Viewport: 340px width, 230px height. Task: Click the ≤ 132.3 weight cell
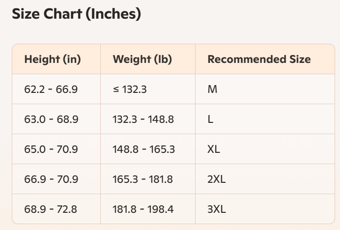click(130, 89)
